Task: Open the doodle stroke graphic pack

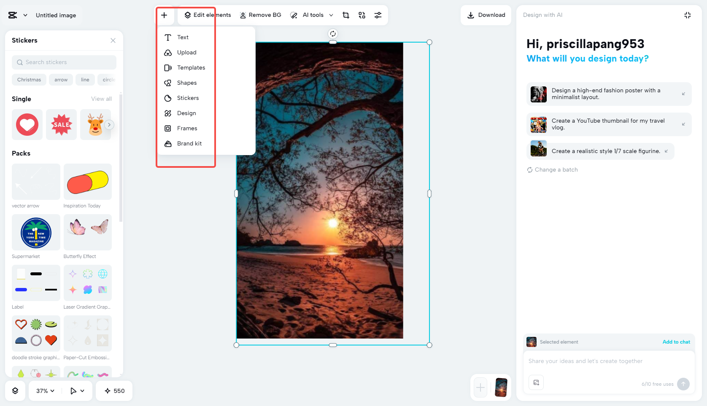Action: 36,333
